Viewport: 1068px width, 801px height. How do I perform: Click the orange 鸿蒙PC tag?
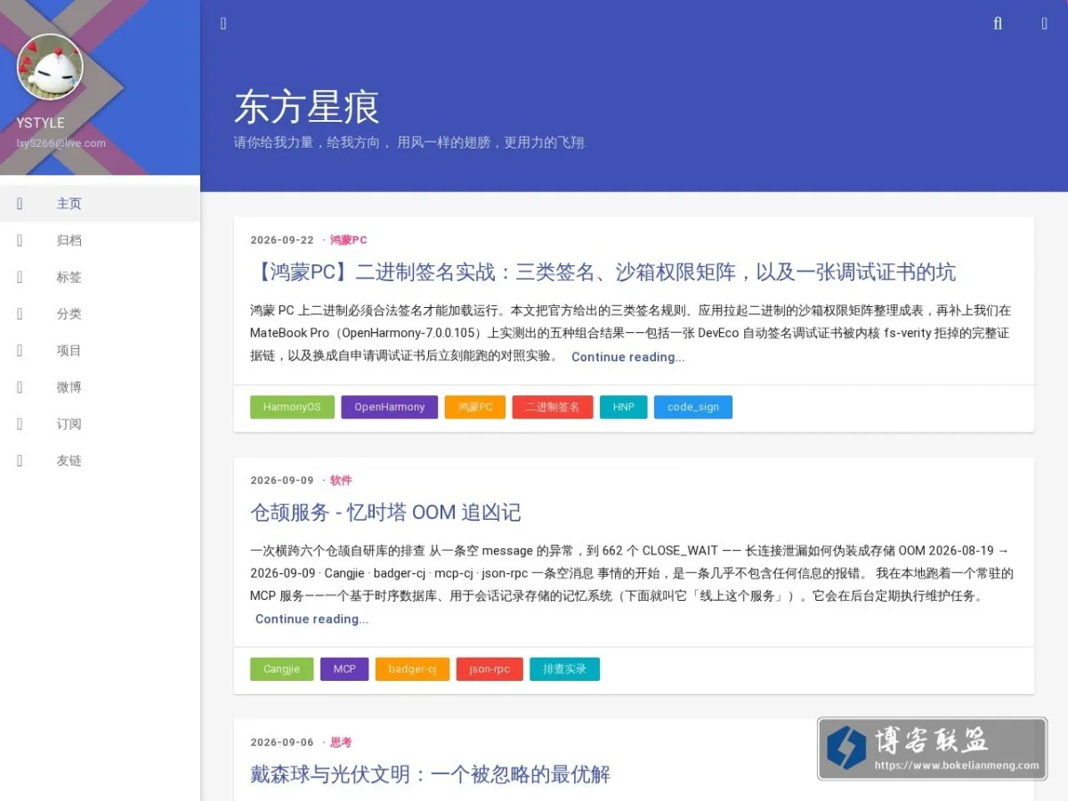coord(475,407)
